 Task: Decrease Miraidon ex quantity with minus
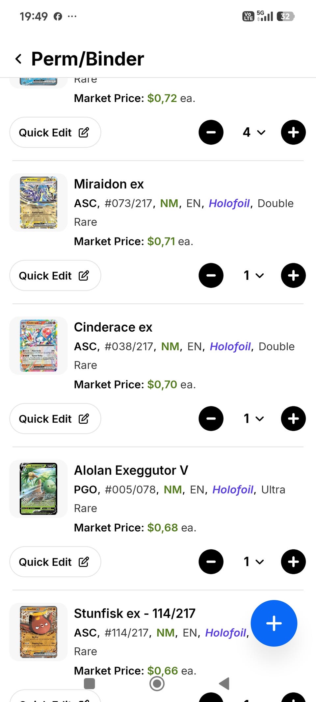point(211,275)
